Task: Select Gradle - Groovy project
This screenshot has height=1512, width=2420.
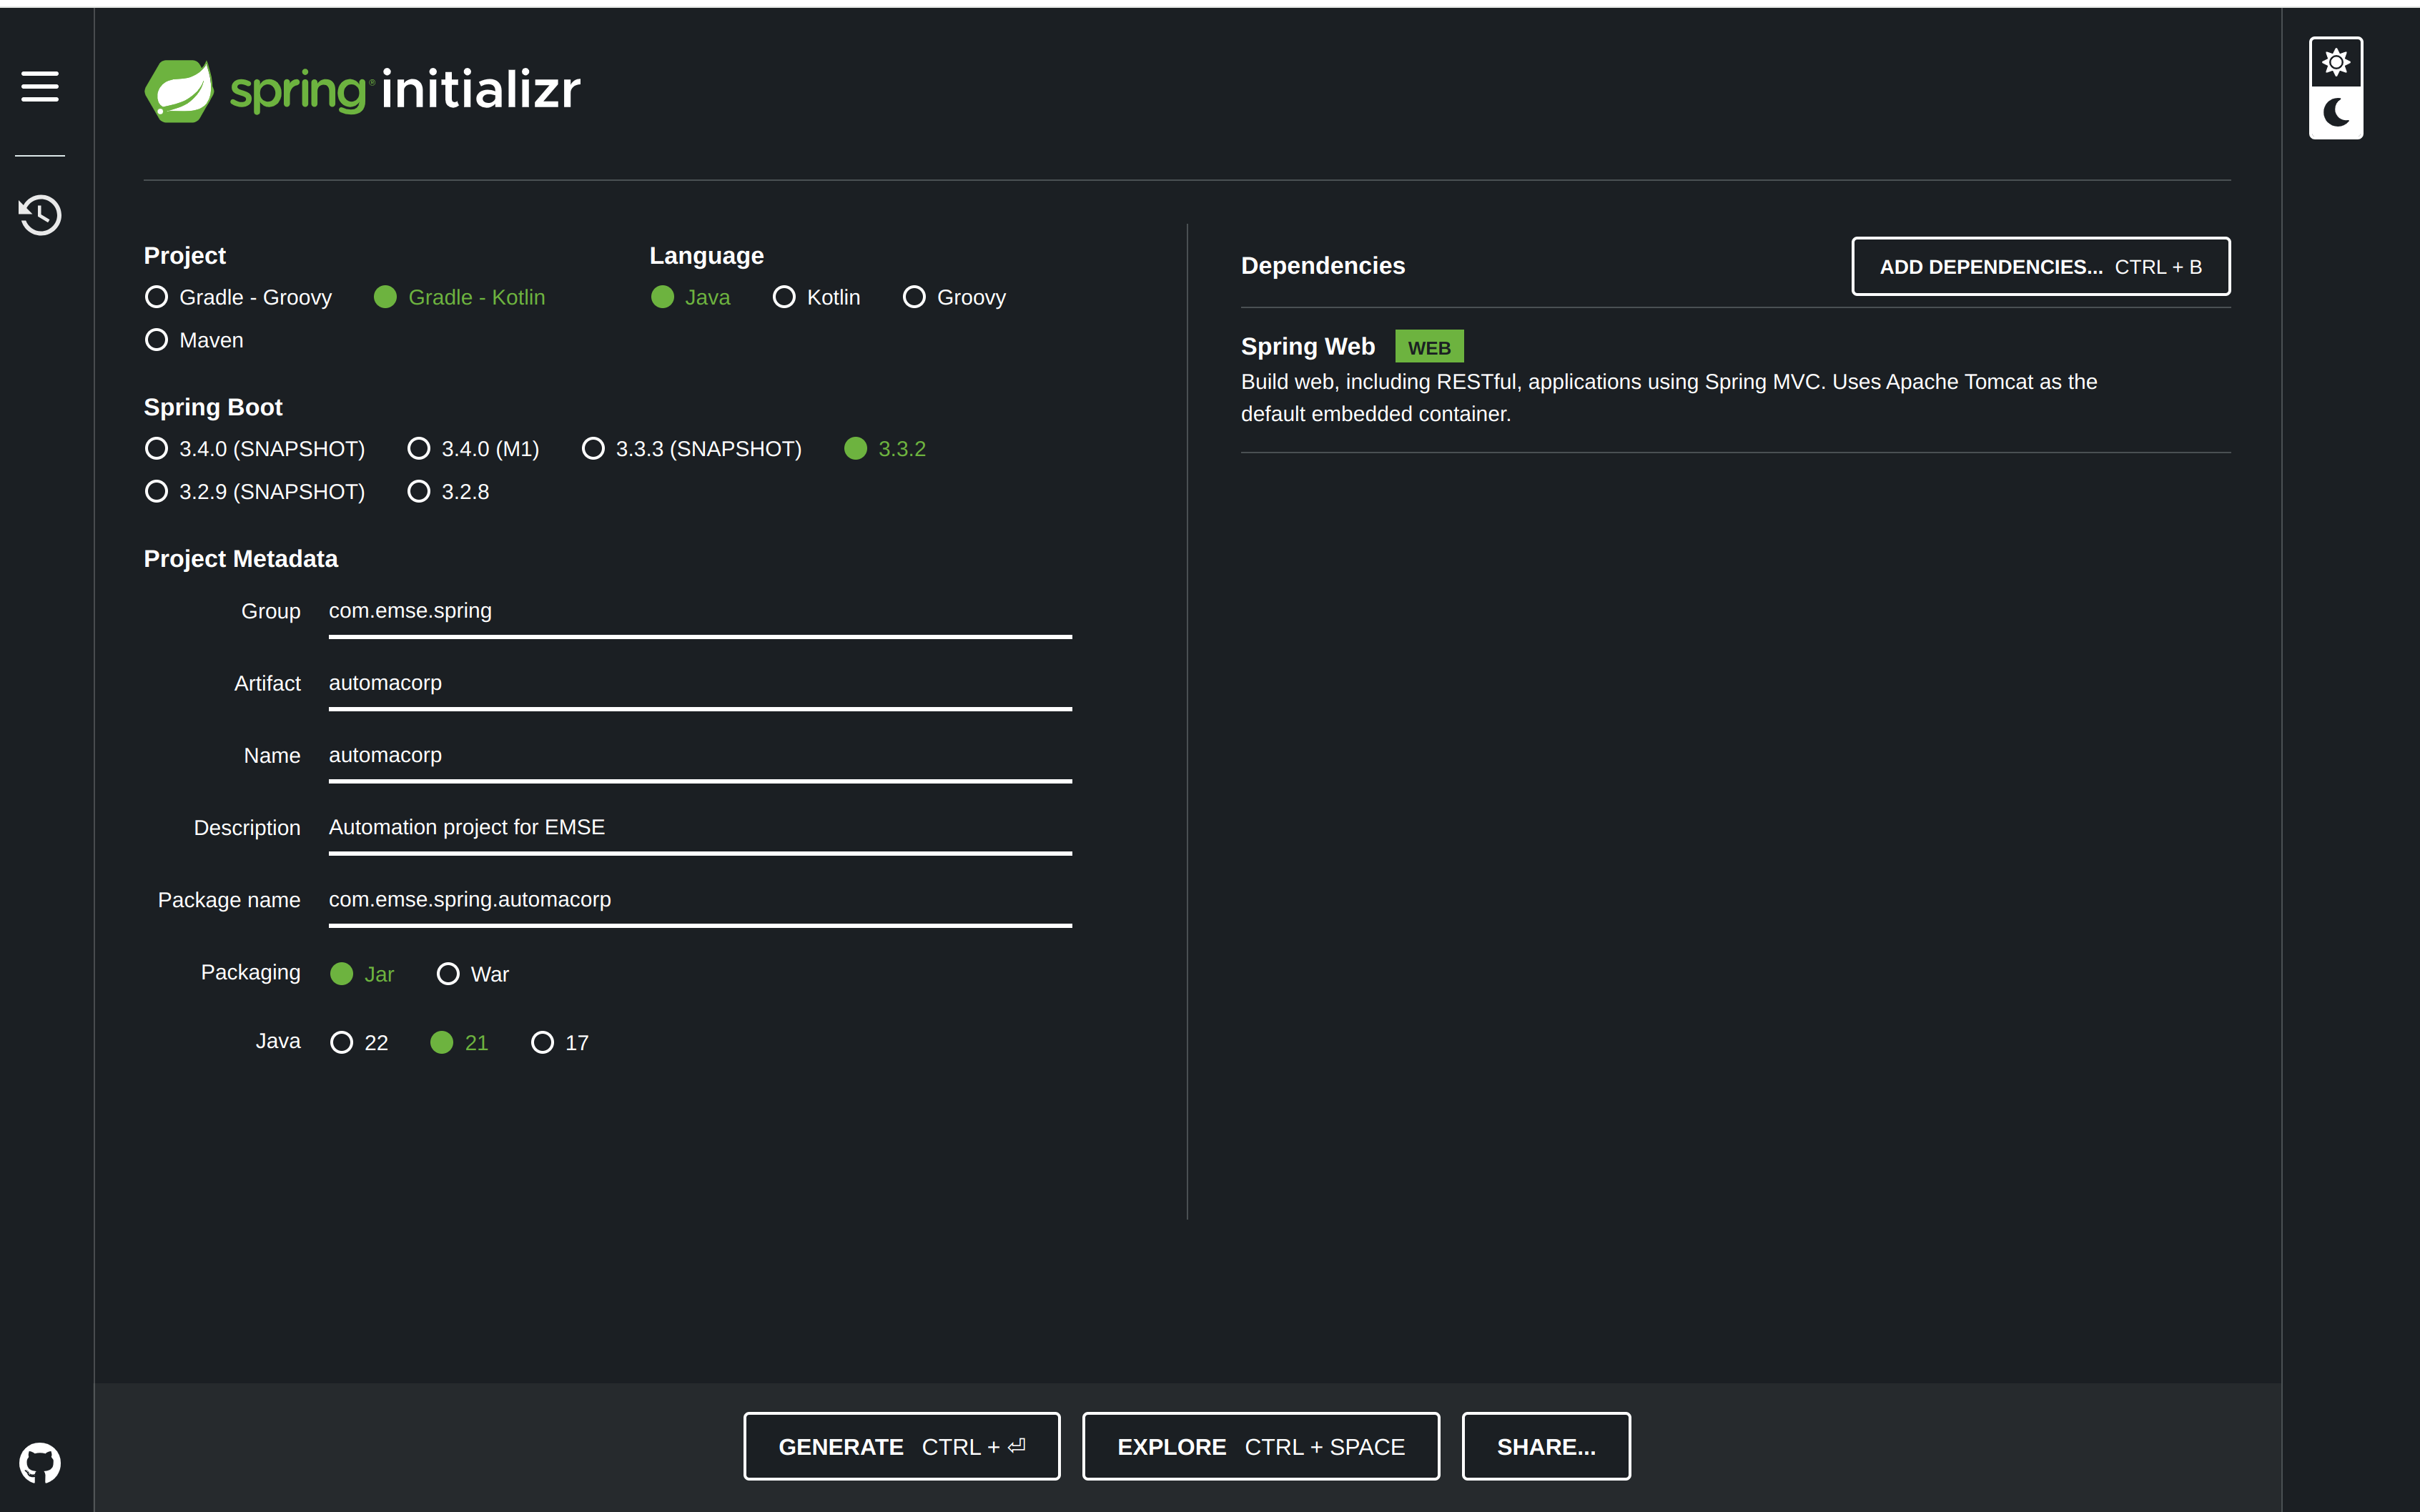Action: (x=238, y=297)
